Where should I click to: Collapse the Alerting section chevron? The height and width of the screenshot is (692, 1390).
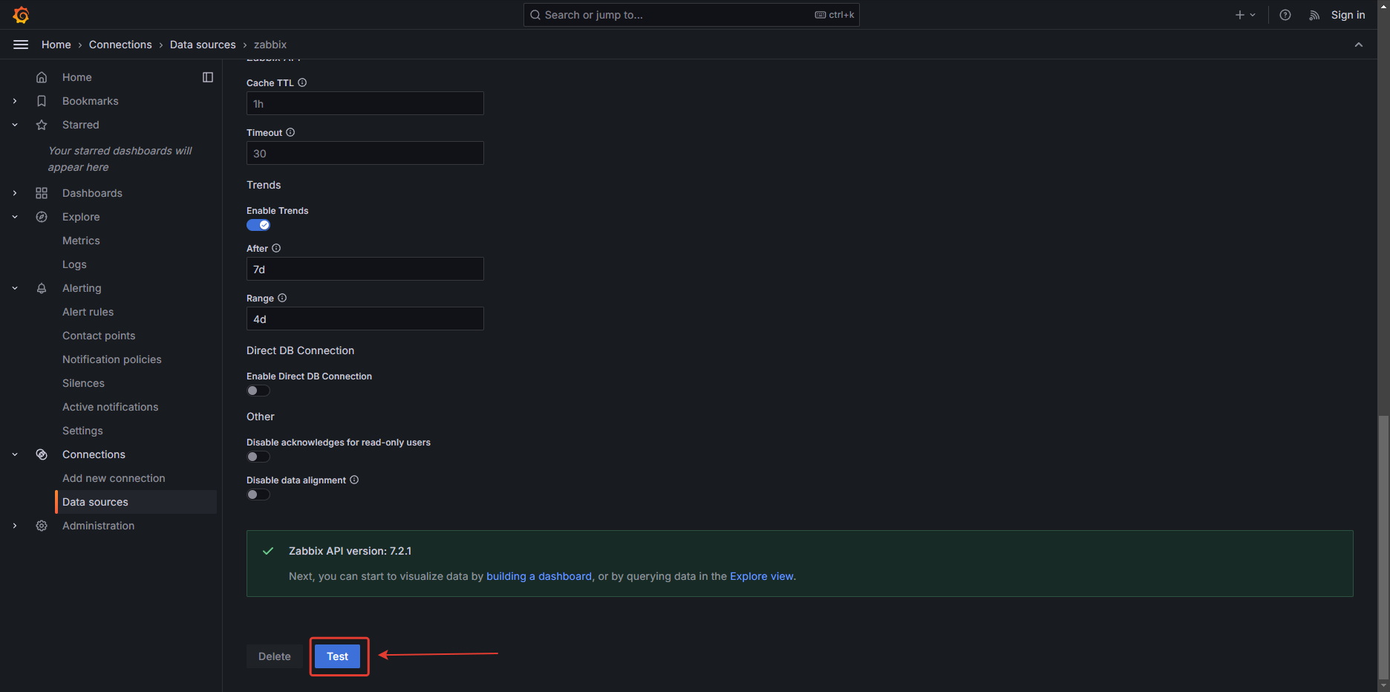tap(15, 288)
